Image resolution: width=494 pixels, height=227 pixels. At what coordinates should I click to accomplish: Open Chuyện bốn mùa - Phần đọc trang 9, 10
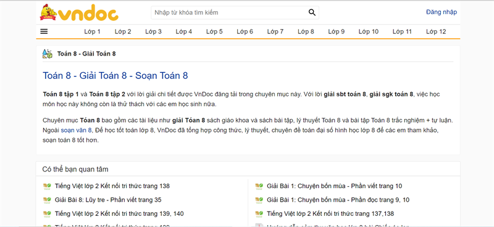(x=338, y=200)
